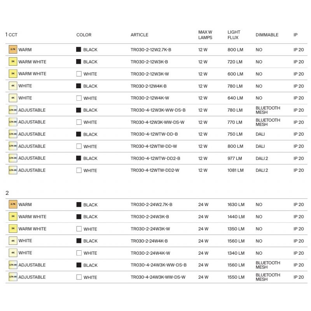This screenshot has height=311, width=311.
Task: Click the 2.7K warm icon for TR030-2-24W2.7K-B
Action: pos(13,204)
